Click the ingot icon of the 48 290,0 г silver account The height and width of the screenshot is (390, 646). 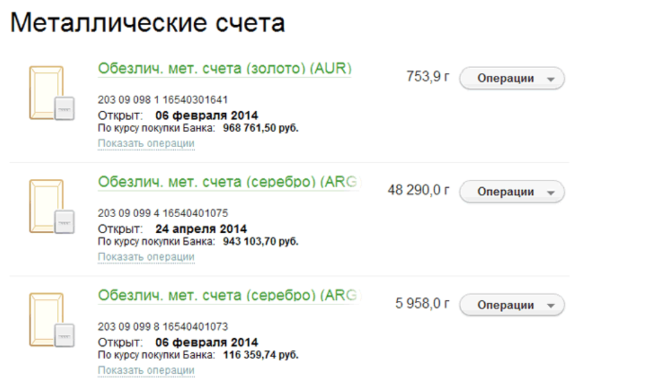click(51, 207)
